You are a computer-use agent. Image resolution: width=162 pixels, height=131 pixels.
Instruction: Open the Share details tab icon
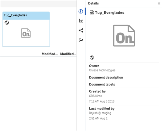tap(81, 30)
